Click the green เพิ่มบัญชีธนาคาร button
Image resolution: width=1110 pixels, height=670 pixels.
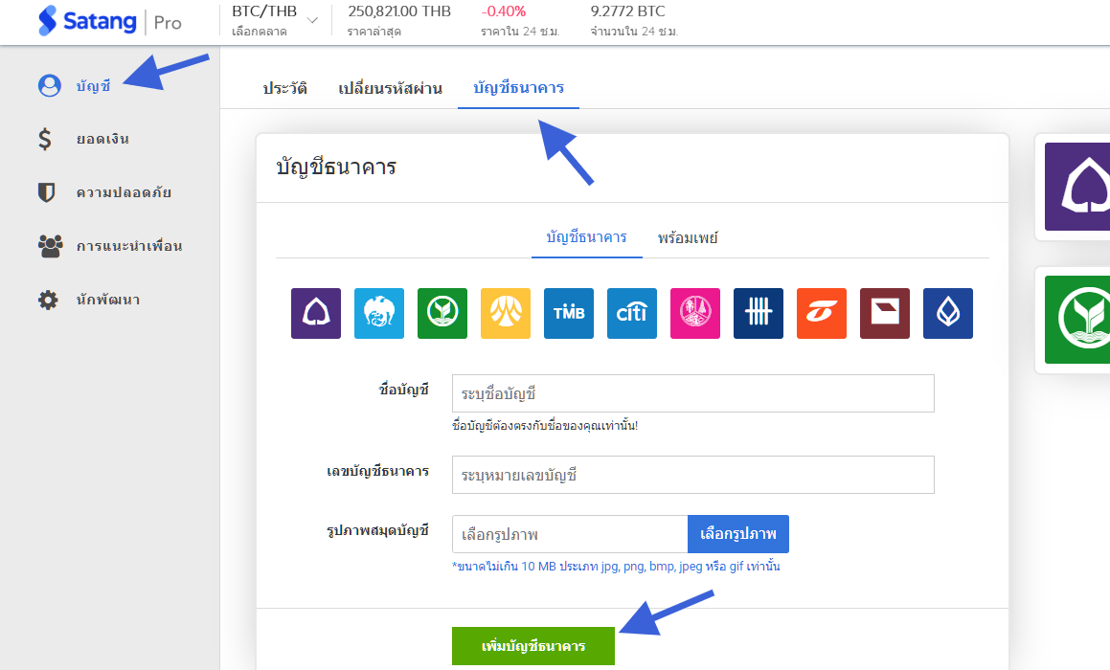coord(533,646)
